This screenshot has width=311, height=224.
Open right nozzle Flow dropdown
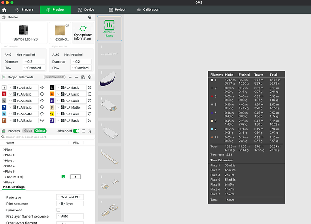pyautogui.click(x=81, y=68)
